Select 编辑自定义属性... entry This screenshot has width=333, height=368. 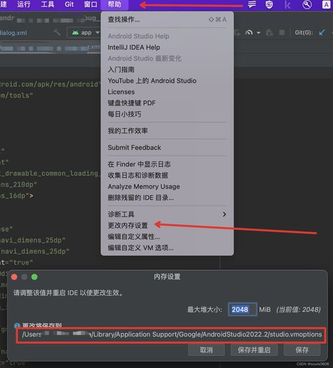[167, 237]
